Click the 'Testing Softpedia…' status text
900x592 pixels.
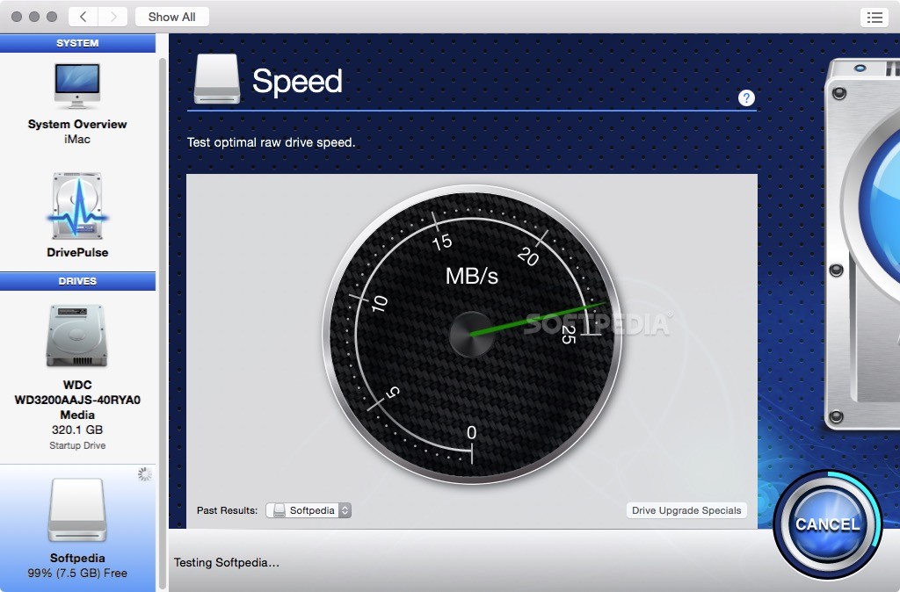point(227,563)
